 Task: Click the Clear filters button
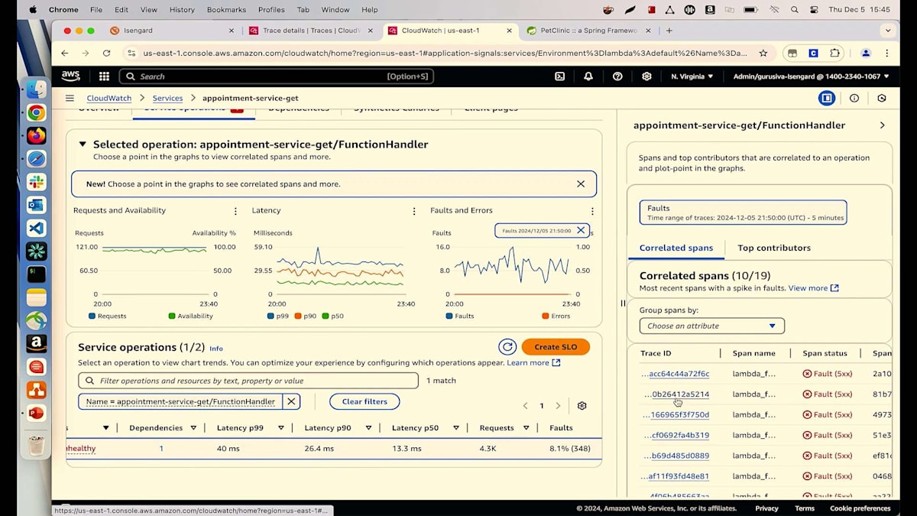[365, 401]
